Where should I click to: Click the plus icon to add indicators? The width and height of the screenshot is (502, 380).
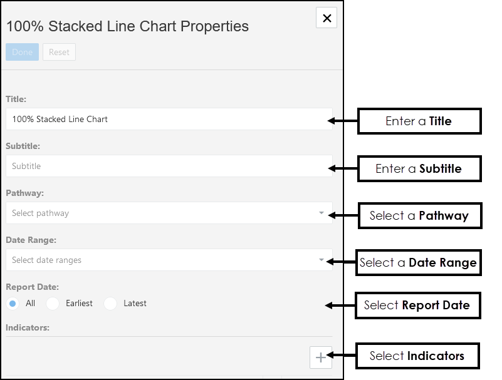tap(320, 357)
